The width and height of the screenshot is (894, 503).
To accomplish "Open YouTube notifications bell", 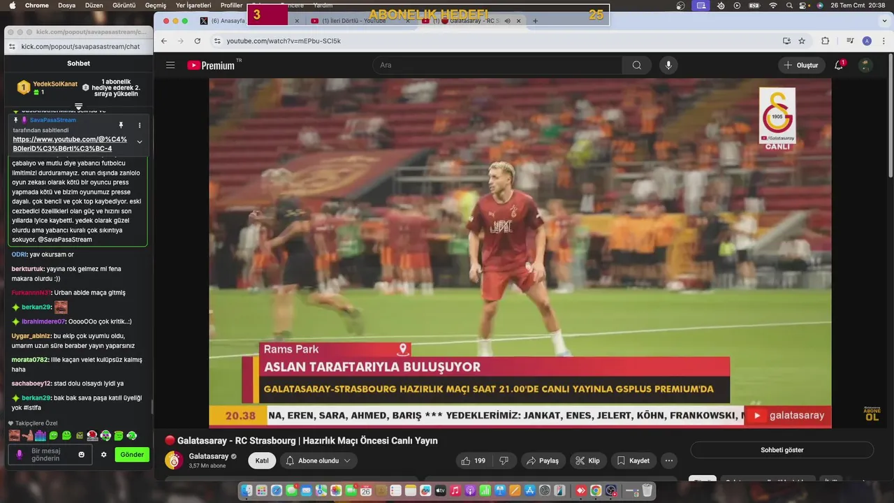I will click(x=839, y=65).
